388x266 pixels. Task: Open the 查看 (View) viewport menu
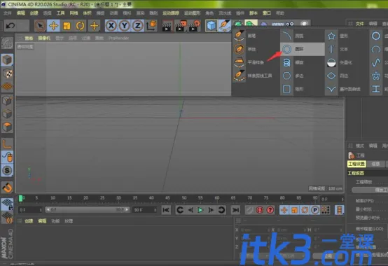click(29, 38)
